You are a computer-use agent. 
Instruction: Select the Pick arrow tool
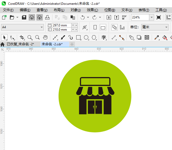[4, 37]
